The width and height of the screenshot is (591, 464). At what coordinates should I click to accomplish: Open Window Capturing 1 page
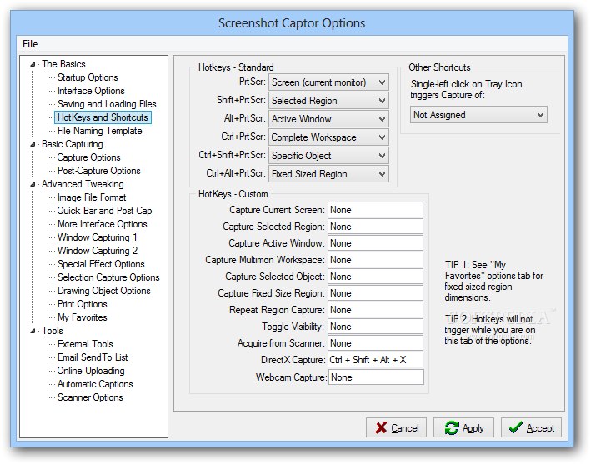click(97, 237)
